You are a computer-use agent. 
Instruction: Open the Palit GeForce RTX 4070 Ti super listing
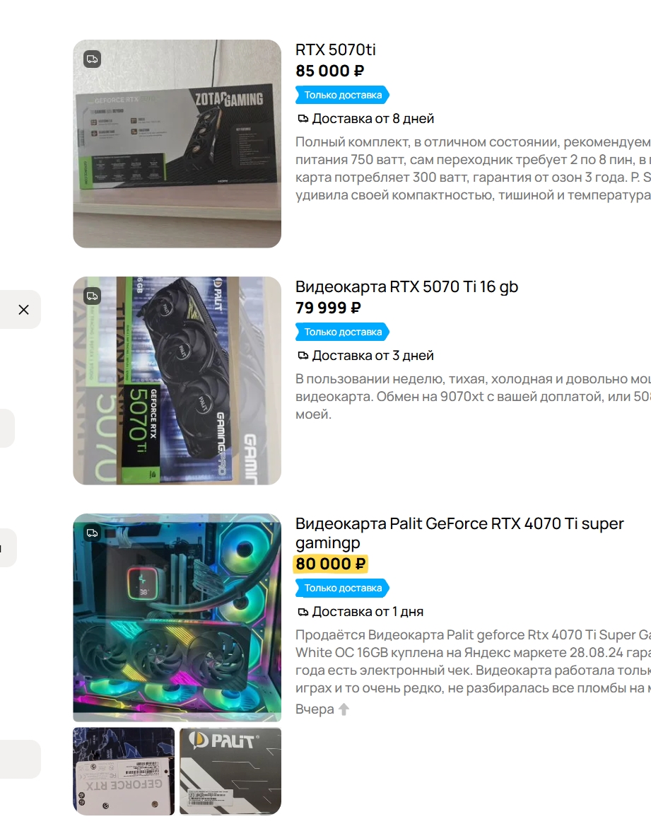pyautogui.click(x=459, y=533)
